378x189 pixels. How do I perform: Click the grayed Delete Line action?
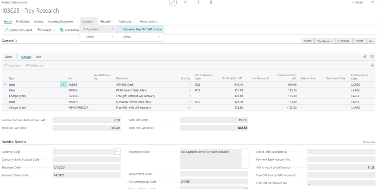(x=35, y=65)
